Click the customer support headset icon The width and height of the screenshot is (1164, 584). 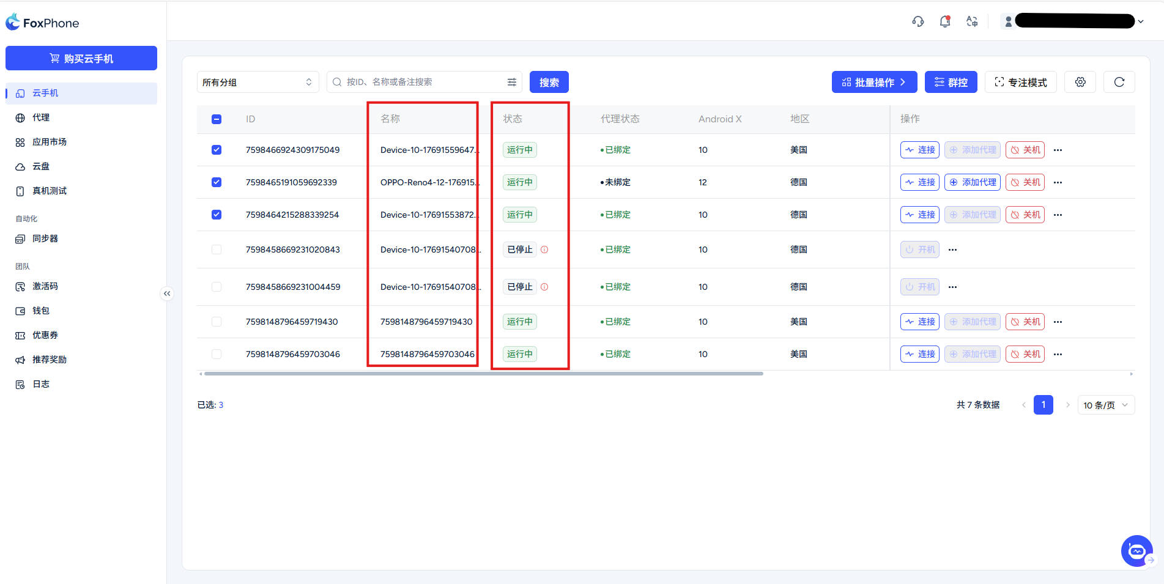coord(917,21)
